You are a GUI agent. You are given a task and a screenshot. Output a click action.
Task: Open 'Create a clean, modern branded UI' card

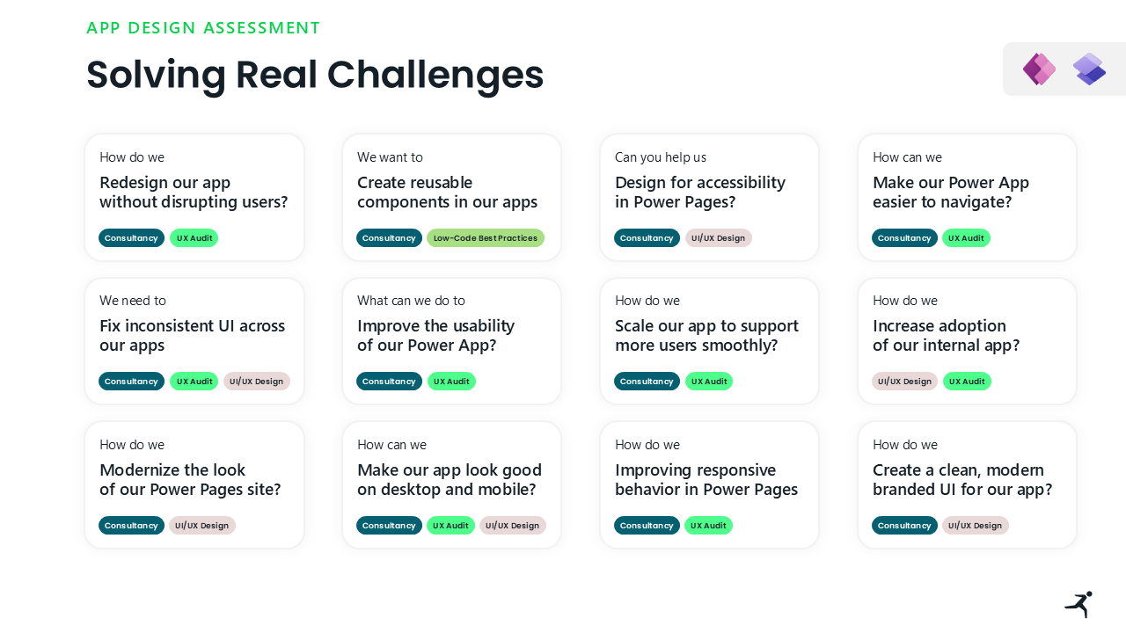[x=961, y=479]
